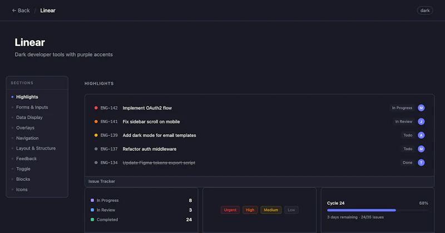The image size is (445, 233).
Task: Click the Completed count 24
Action: [189, 220]
